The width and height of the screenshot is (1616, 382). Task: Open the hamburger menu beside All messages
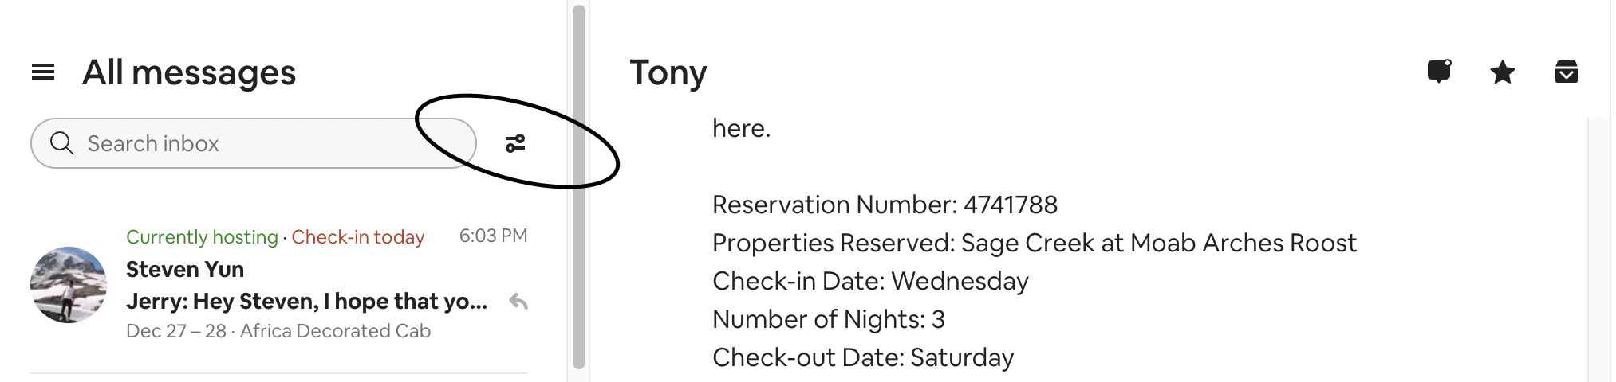43,72
